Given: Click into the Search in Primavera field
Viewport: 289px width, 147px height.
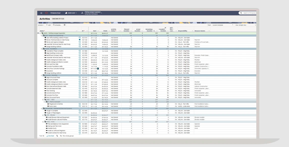Looking at the screenshot, I should click(x=249, y=13).
